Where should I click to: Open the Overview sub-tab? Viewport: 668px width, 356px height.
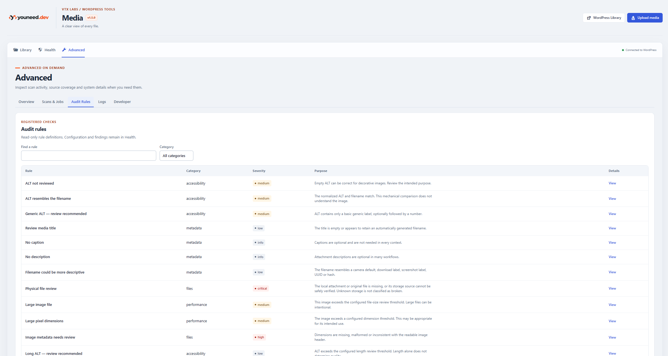pyautogui.click(x=26, y=102)
